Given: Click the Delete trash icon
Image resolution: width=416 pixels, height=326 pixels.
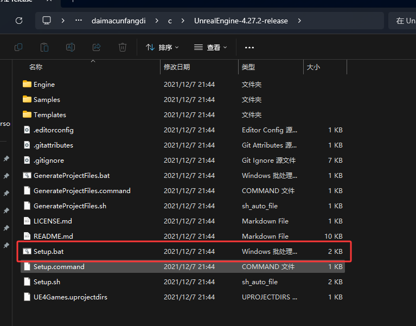Looking at the screenshot, I should pyautogui.click(x=123, y=48).
